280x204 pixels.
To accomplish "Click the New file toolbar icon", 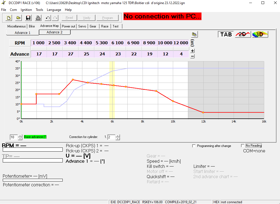I will [8, 18].
